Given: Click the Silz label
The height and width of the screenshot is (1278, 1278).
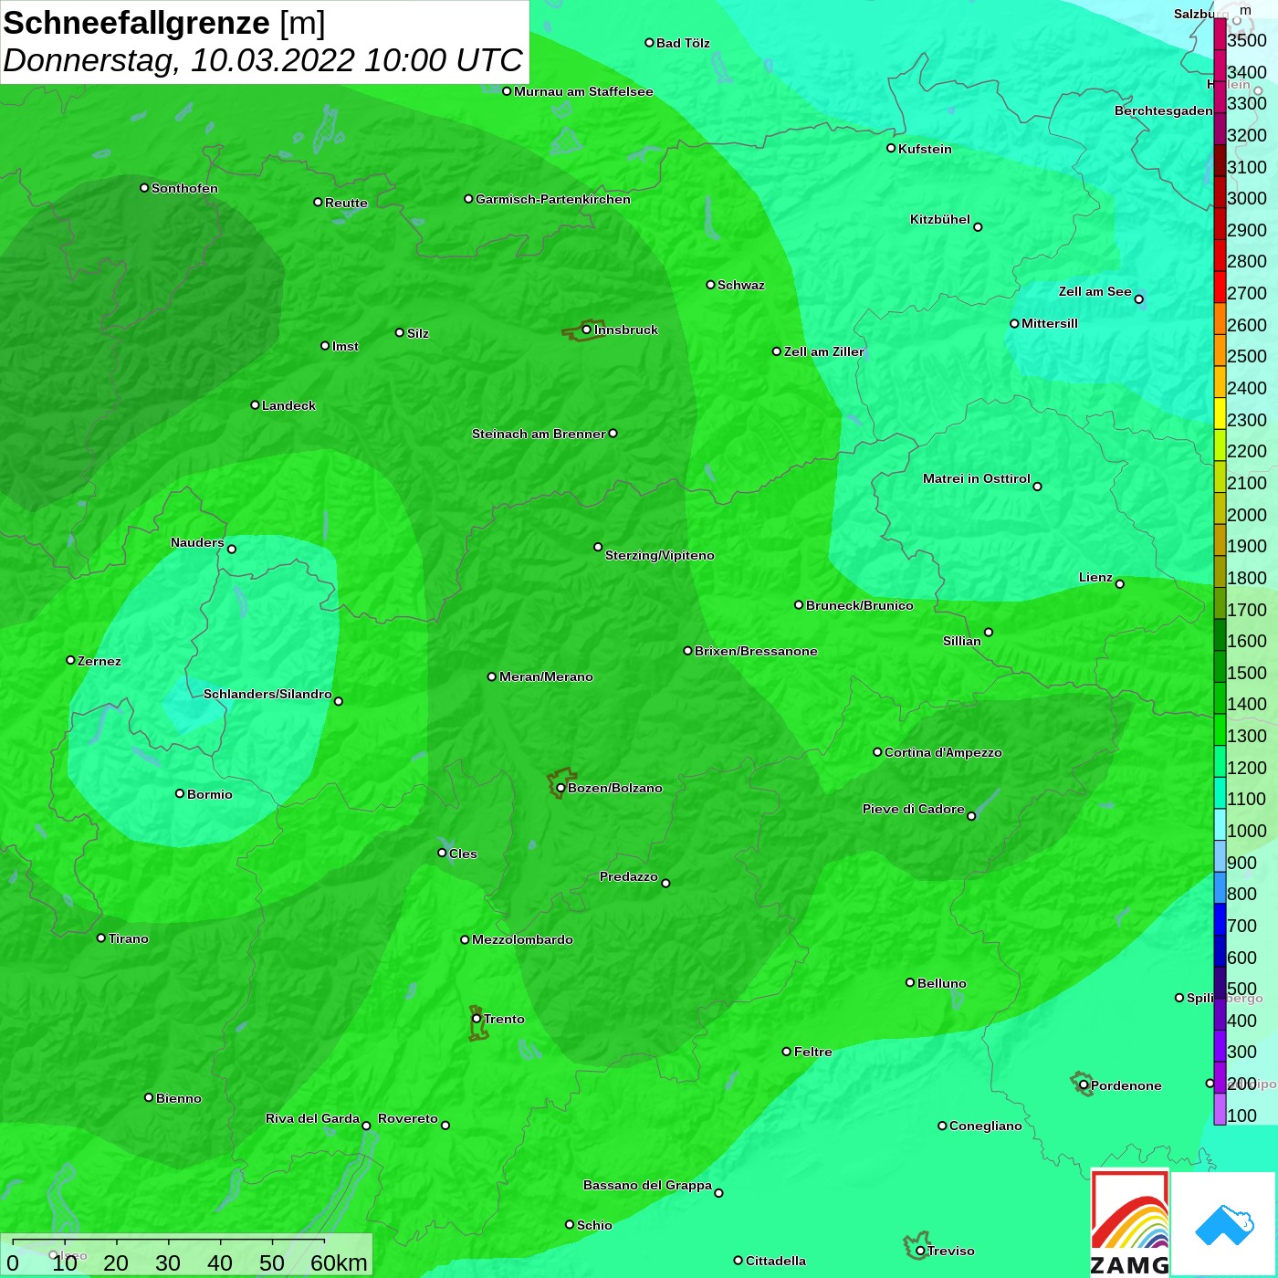Looking at the screenshot, I should coord(418,333).
